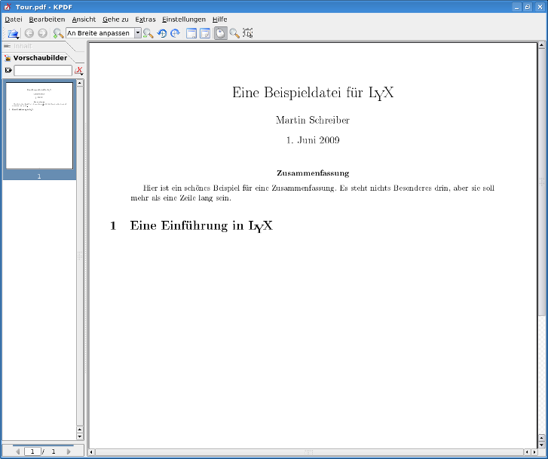548x459 pixels.
Task: Click the document vertical scrollbar thumb
Action: [541, 182]
